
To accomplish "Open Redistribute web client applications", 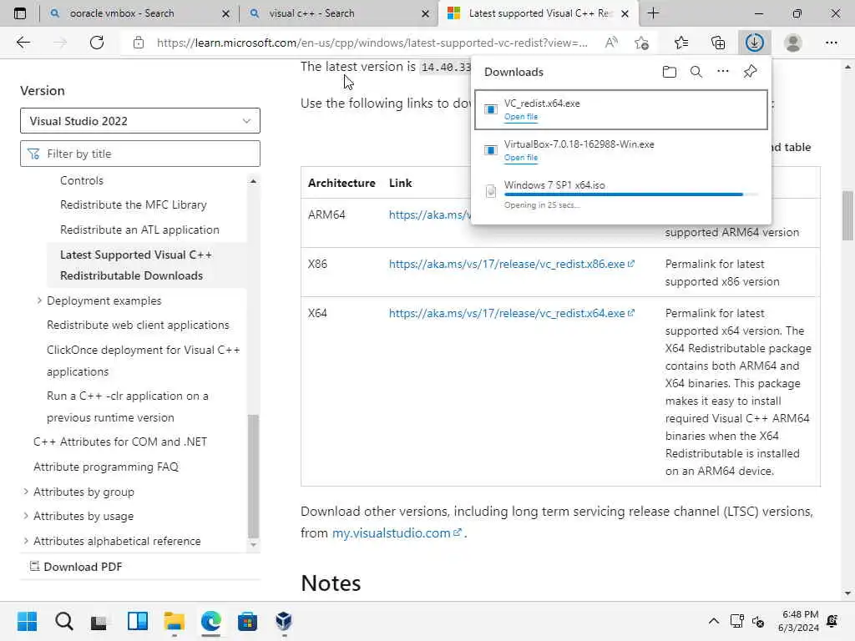I will point(138,325).
